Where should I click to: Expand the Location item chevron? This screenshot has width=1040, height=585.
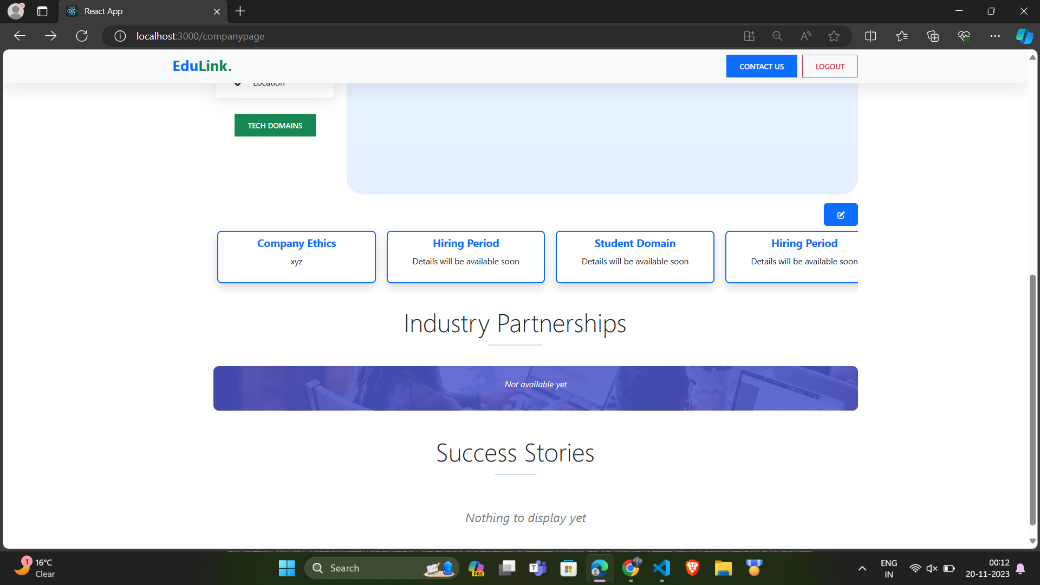[x=238, y=84]
